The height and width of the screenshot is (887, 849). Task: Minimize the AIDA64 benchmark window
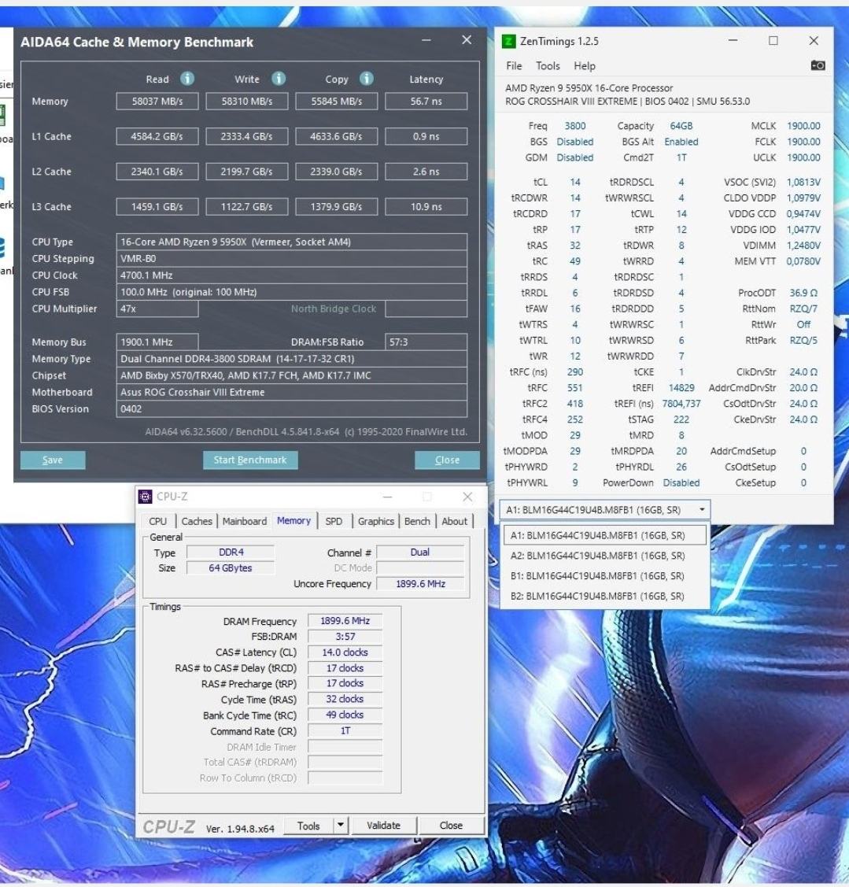click(x=426, y=40)
